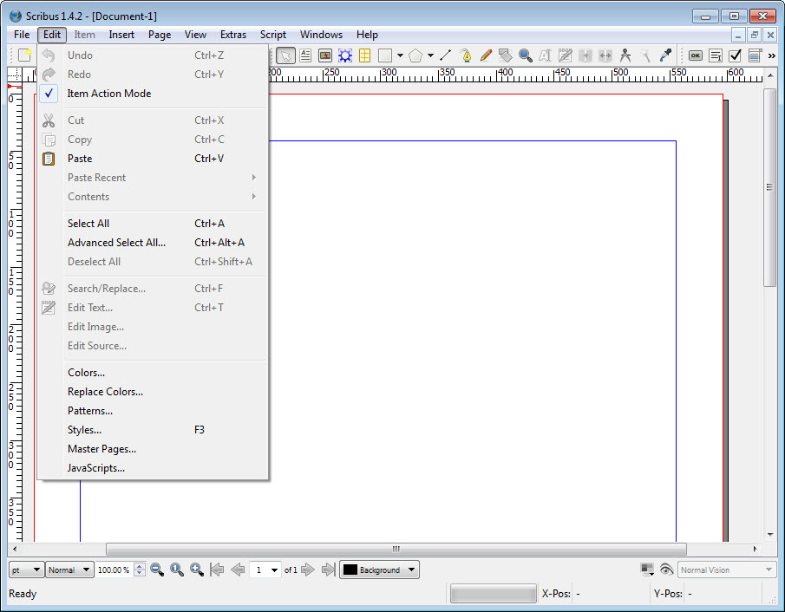Select the Measurements compass tool
Screen dimensions: 785x612
click(x=625, y=55)
